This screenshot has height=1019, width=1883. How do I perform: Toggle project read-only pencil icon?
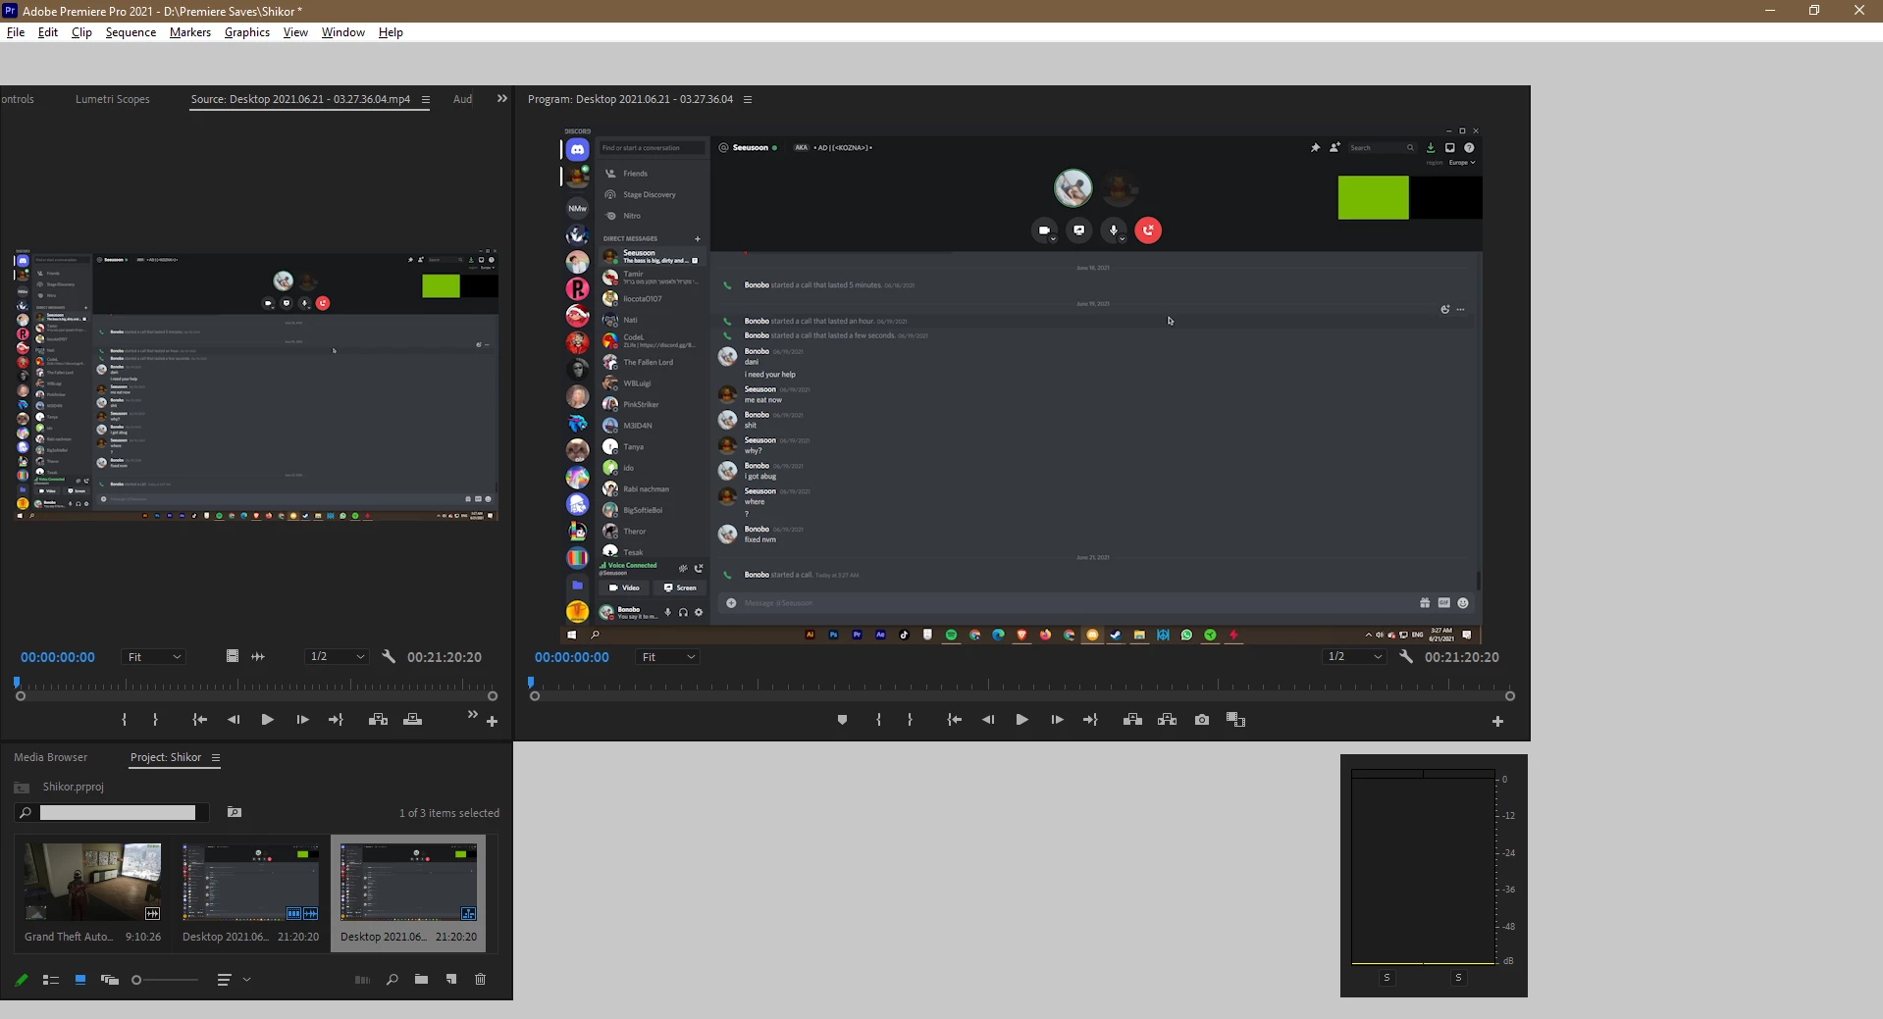22,980
